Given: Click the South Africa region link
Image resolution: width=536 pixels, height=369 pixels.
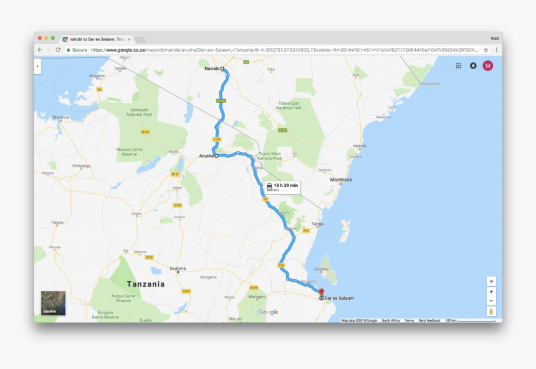Looking at the screenshot, I should tap(390, 320).
